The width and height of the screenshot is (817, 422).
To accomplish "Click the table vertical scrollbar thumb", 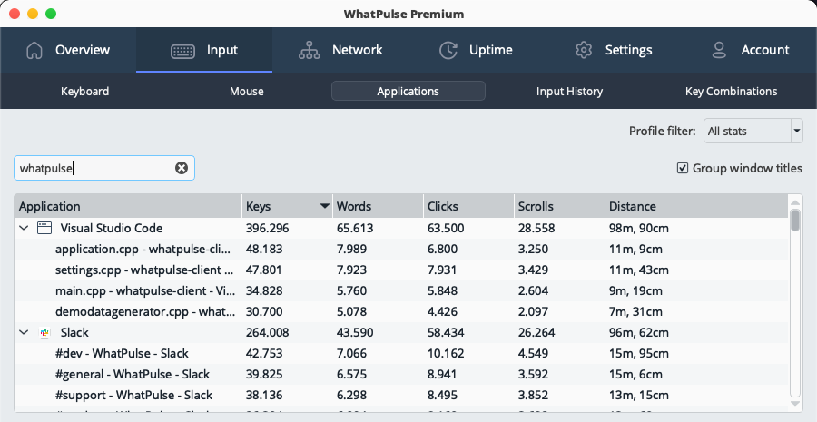I will [x=794, y=221].
